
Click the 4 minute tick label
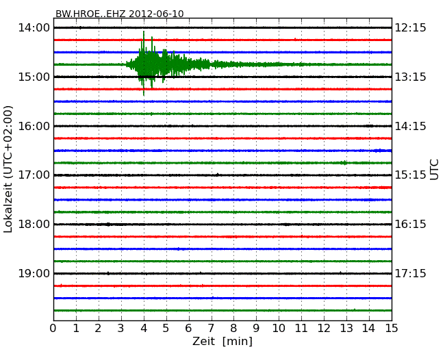click(144, 329)
